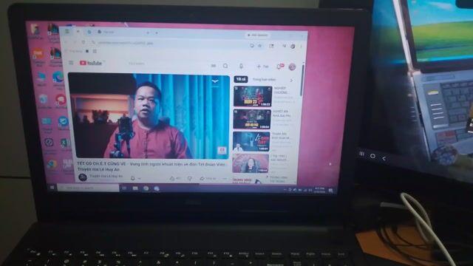Reload the page in the browser

coord(84,42)
